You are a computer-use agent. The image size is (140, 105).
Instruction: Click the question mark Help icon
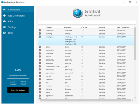[4, 33]
